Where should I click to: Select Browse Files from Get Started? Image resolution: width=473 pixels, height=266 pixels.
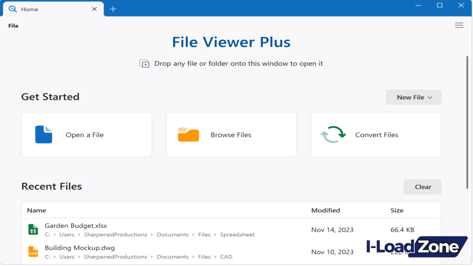click(231, 134)
